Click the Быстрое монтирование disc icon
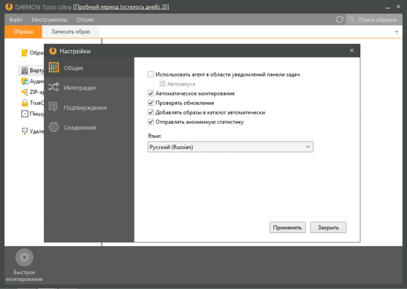The height and width of the screenshot is (289, 407). coord(24,258)
